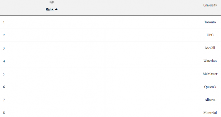Select the rank 1 cell
Image resolution: width=221 pixels, height=117 pixels.
click(x=4, y=22)
